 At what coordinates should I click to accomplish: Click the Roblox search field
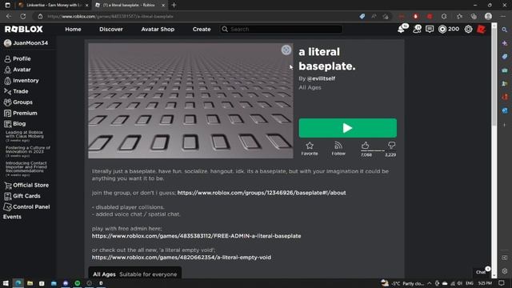(282, 29)
